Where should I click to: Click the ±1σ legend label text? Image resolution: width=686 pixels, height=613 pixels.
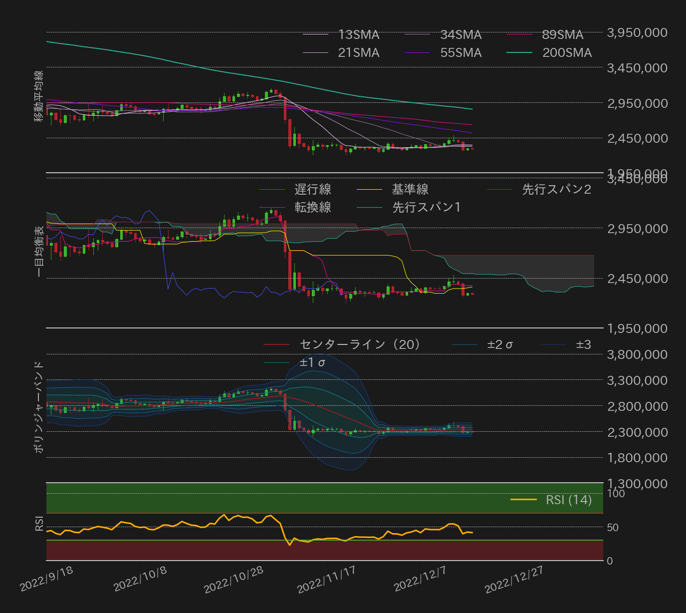[x=312, y=362]
